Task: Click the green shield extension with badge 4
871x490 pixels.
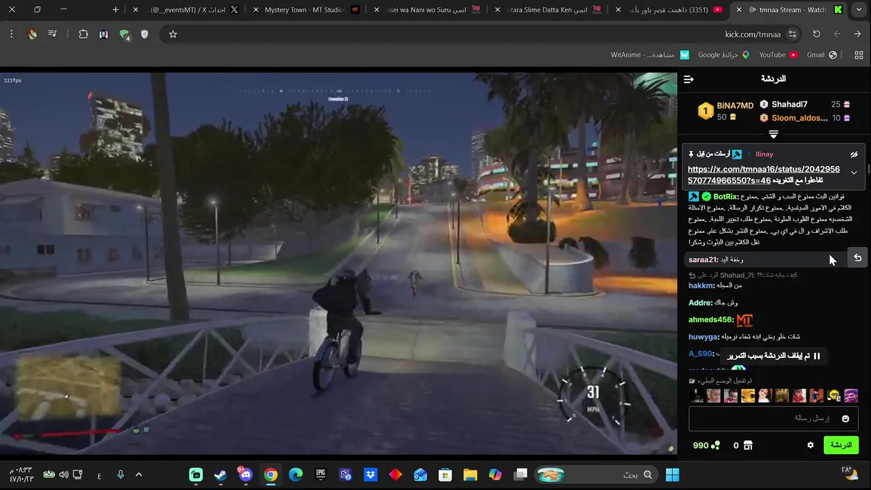Action: coord(124,34)
